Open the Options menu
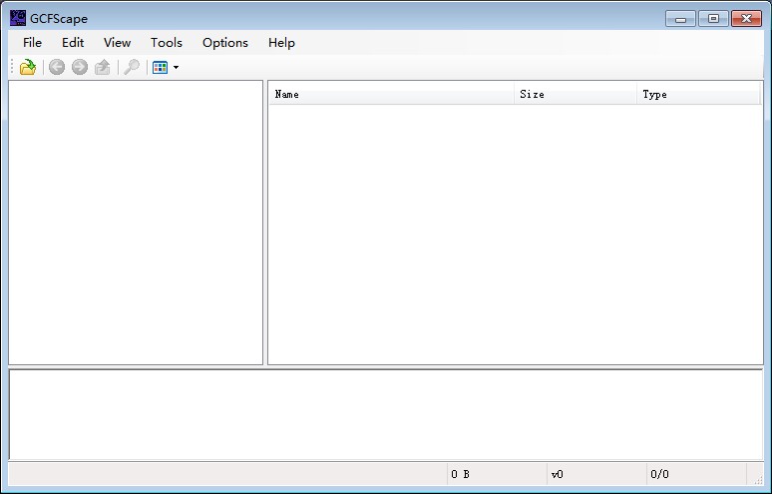The image size is (772, 494). pos(225,43)
